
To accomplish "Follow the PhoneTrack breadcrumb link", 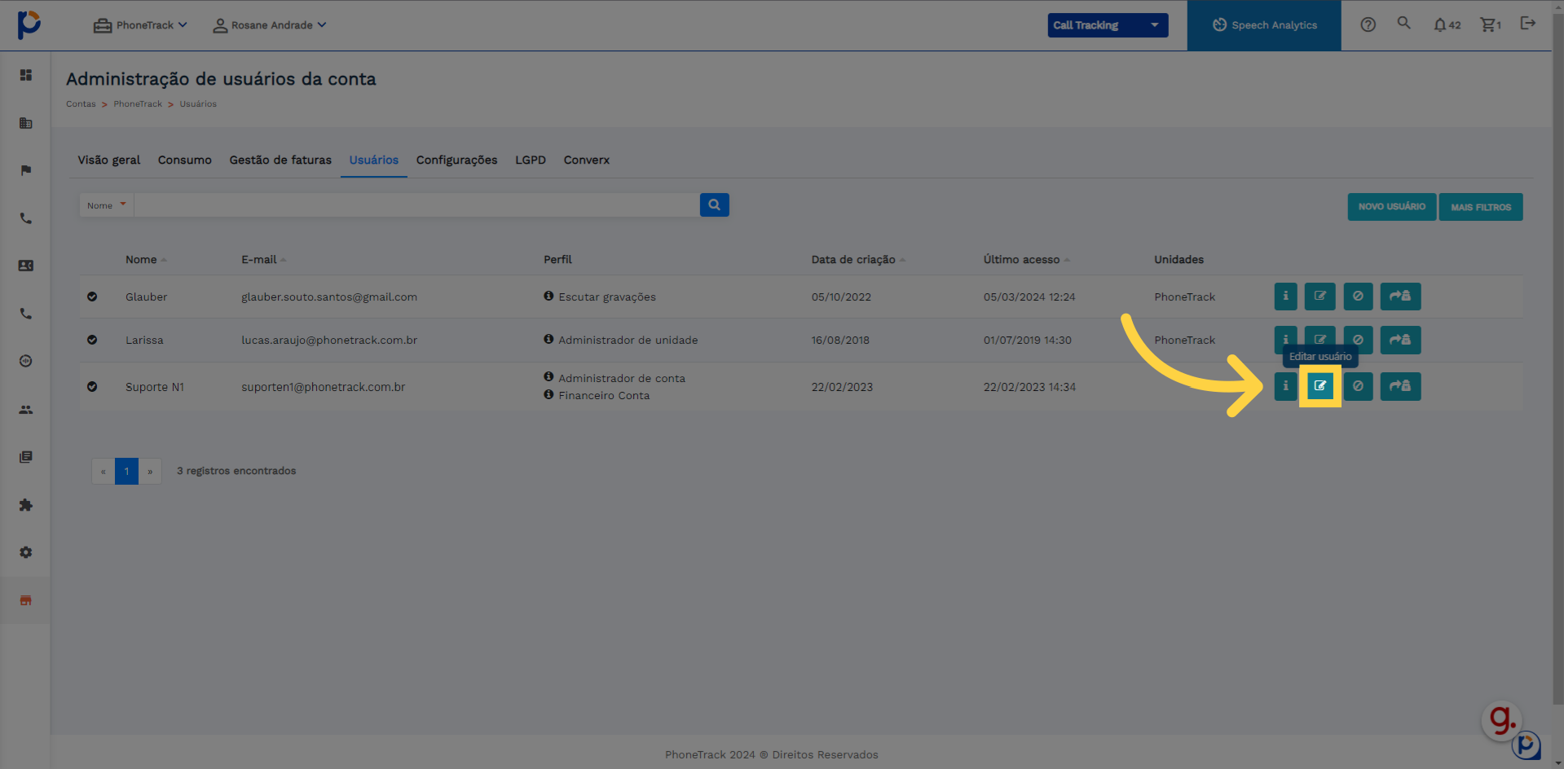I will (x=138, y=104).
